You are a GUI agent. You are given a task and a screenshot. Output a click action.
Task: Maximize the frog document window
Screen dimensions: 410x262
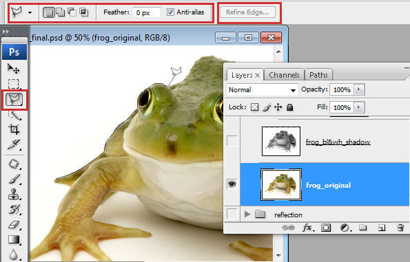[x=248, y=38]
